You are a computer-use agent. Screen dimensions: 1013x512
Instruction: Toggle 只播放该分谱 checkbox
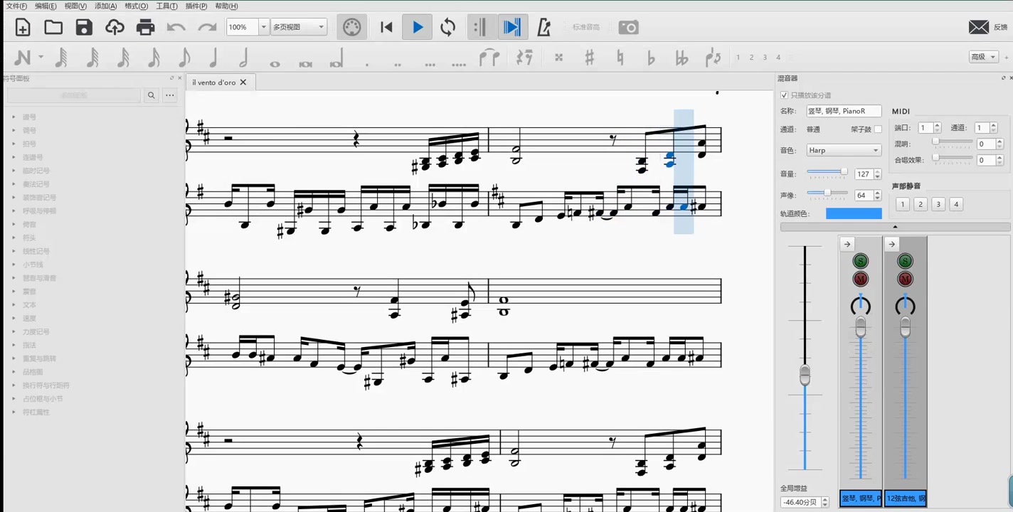(784, 95)
